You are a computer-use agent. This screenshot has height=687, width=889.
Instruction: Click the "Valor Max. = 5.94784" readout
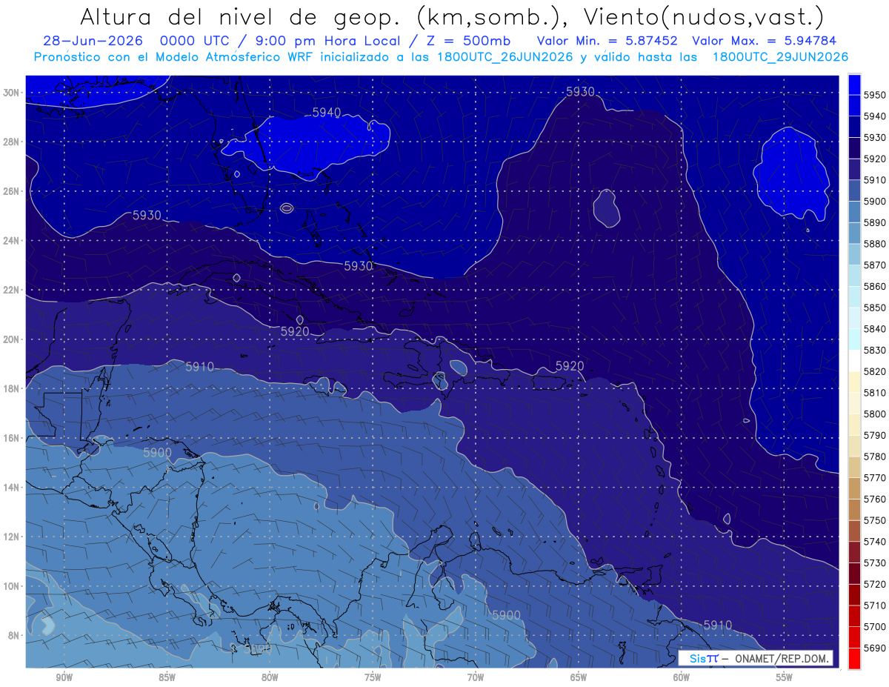coord(766,42)
